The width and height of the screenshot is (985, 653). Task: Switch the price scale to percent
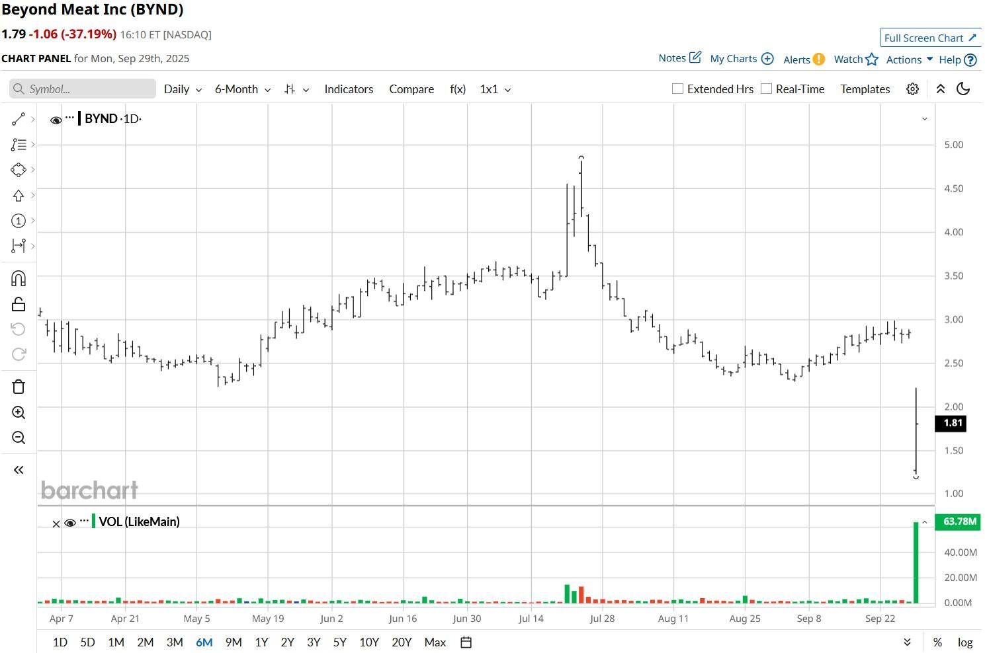click(937, 642)
